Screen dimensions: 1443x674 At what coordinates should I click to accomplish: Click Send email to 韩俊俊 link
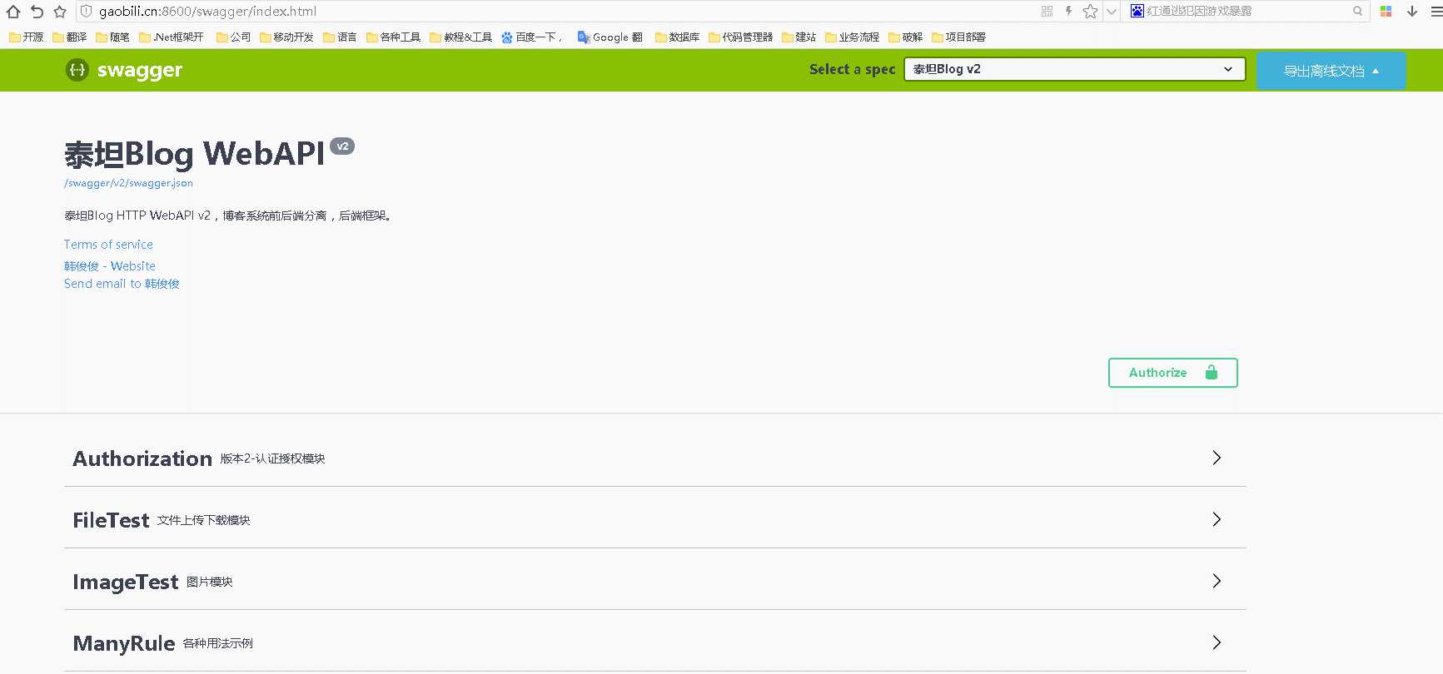point(122,284)
